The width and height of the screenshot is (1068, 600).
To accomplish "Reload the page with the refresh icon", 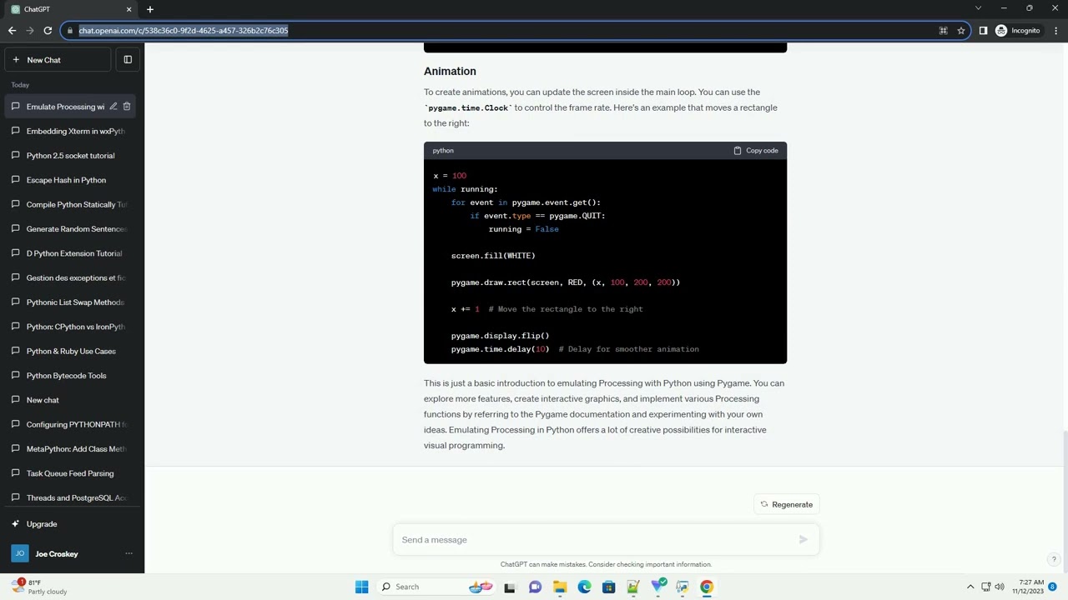I will (48, 31).
